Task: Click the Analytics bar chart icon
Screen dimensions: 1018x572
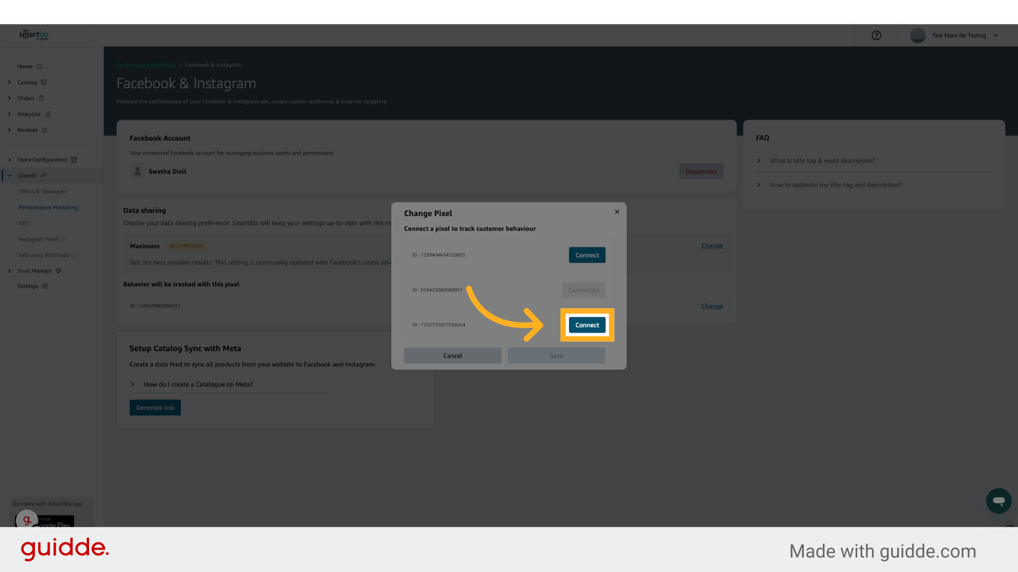Action: (x=47, y=114)
